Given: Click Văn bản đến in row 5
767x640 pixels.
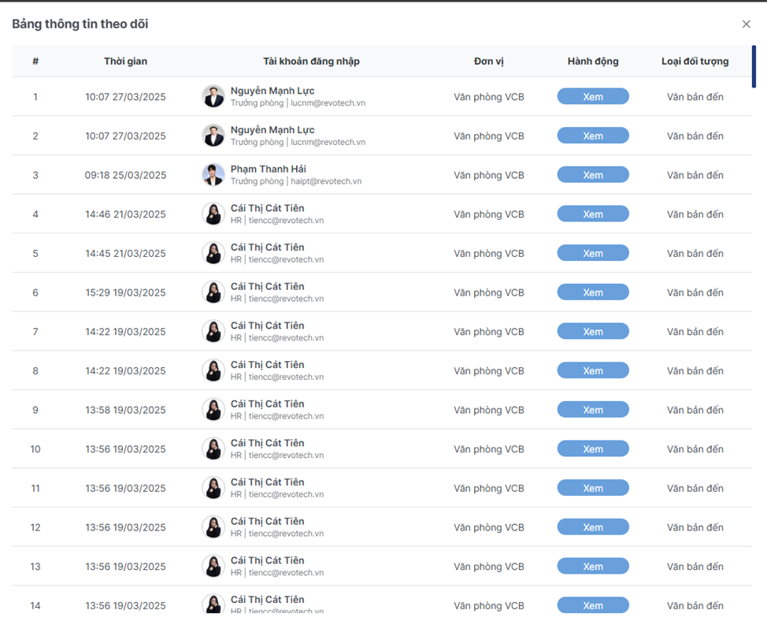Looking at the screenshot, I should (x=695, y=253).
